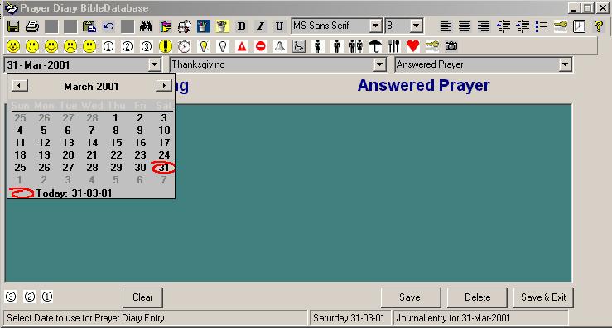Click status text 'Saturday 31-03-01'

point(349,318)
